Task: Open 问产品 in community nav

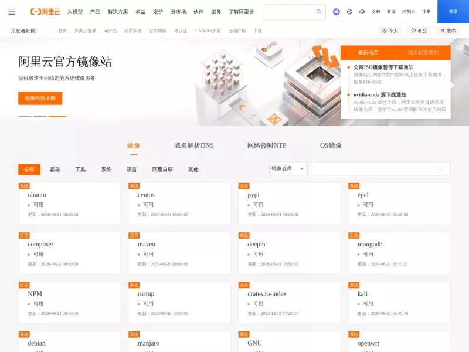Action: [x=110, y=31]
